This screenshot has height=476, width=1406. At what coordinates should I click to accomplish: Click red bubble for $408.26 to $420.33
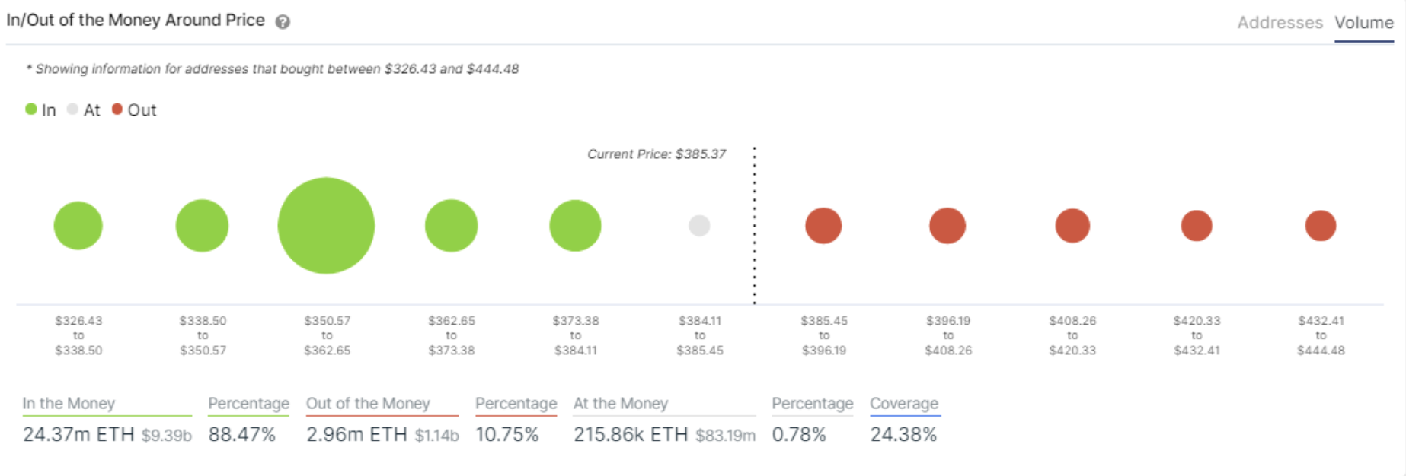click(1072, 226)
